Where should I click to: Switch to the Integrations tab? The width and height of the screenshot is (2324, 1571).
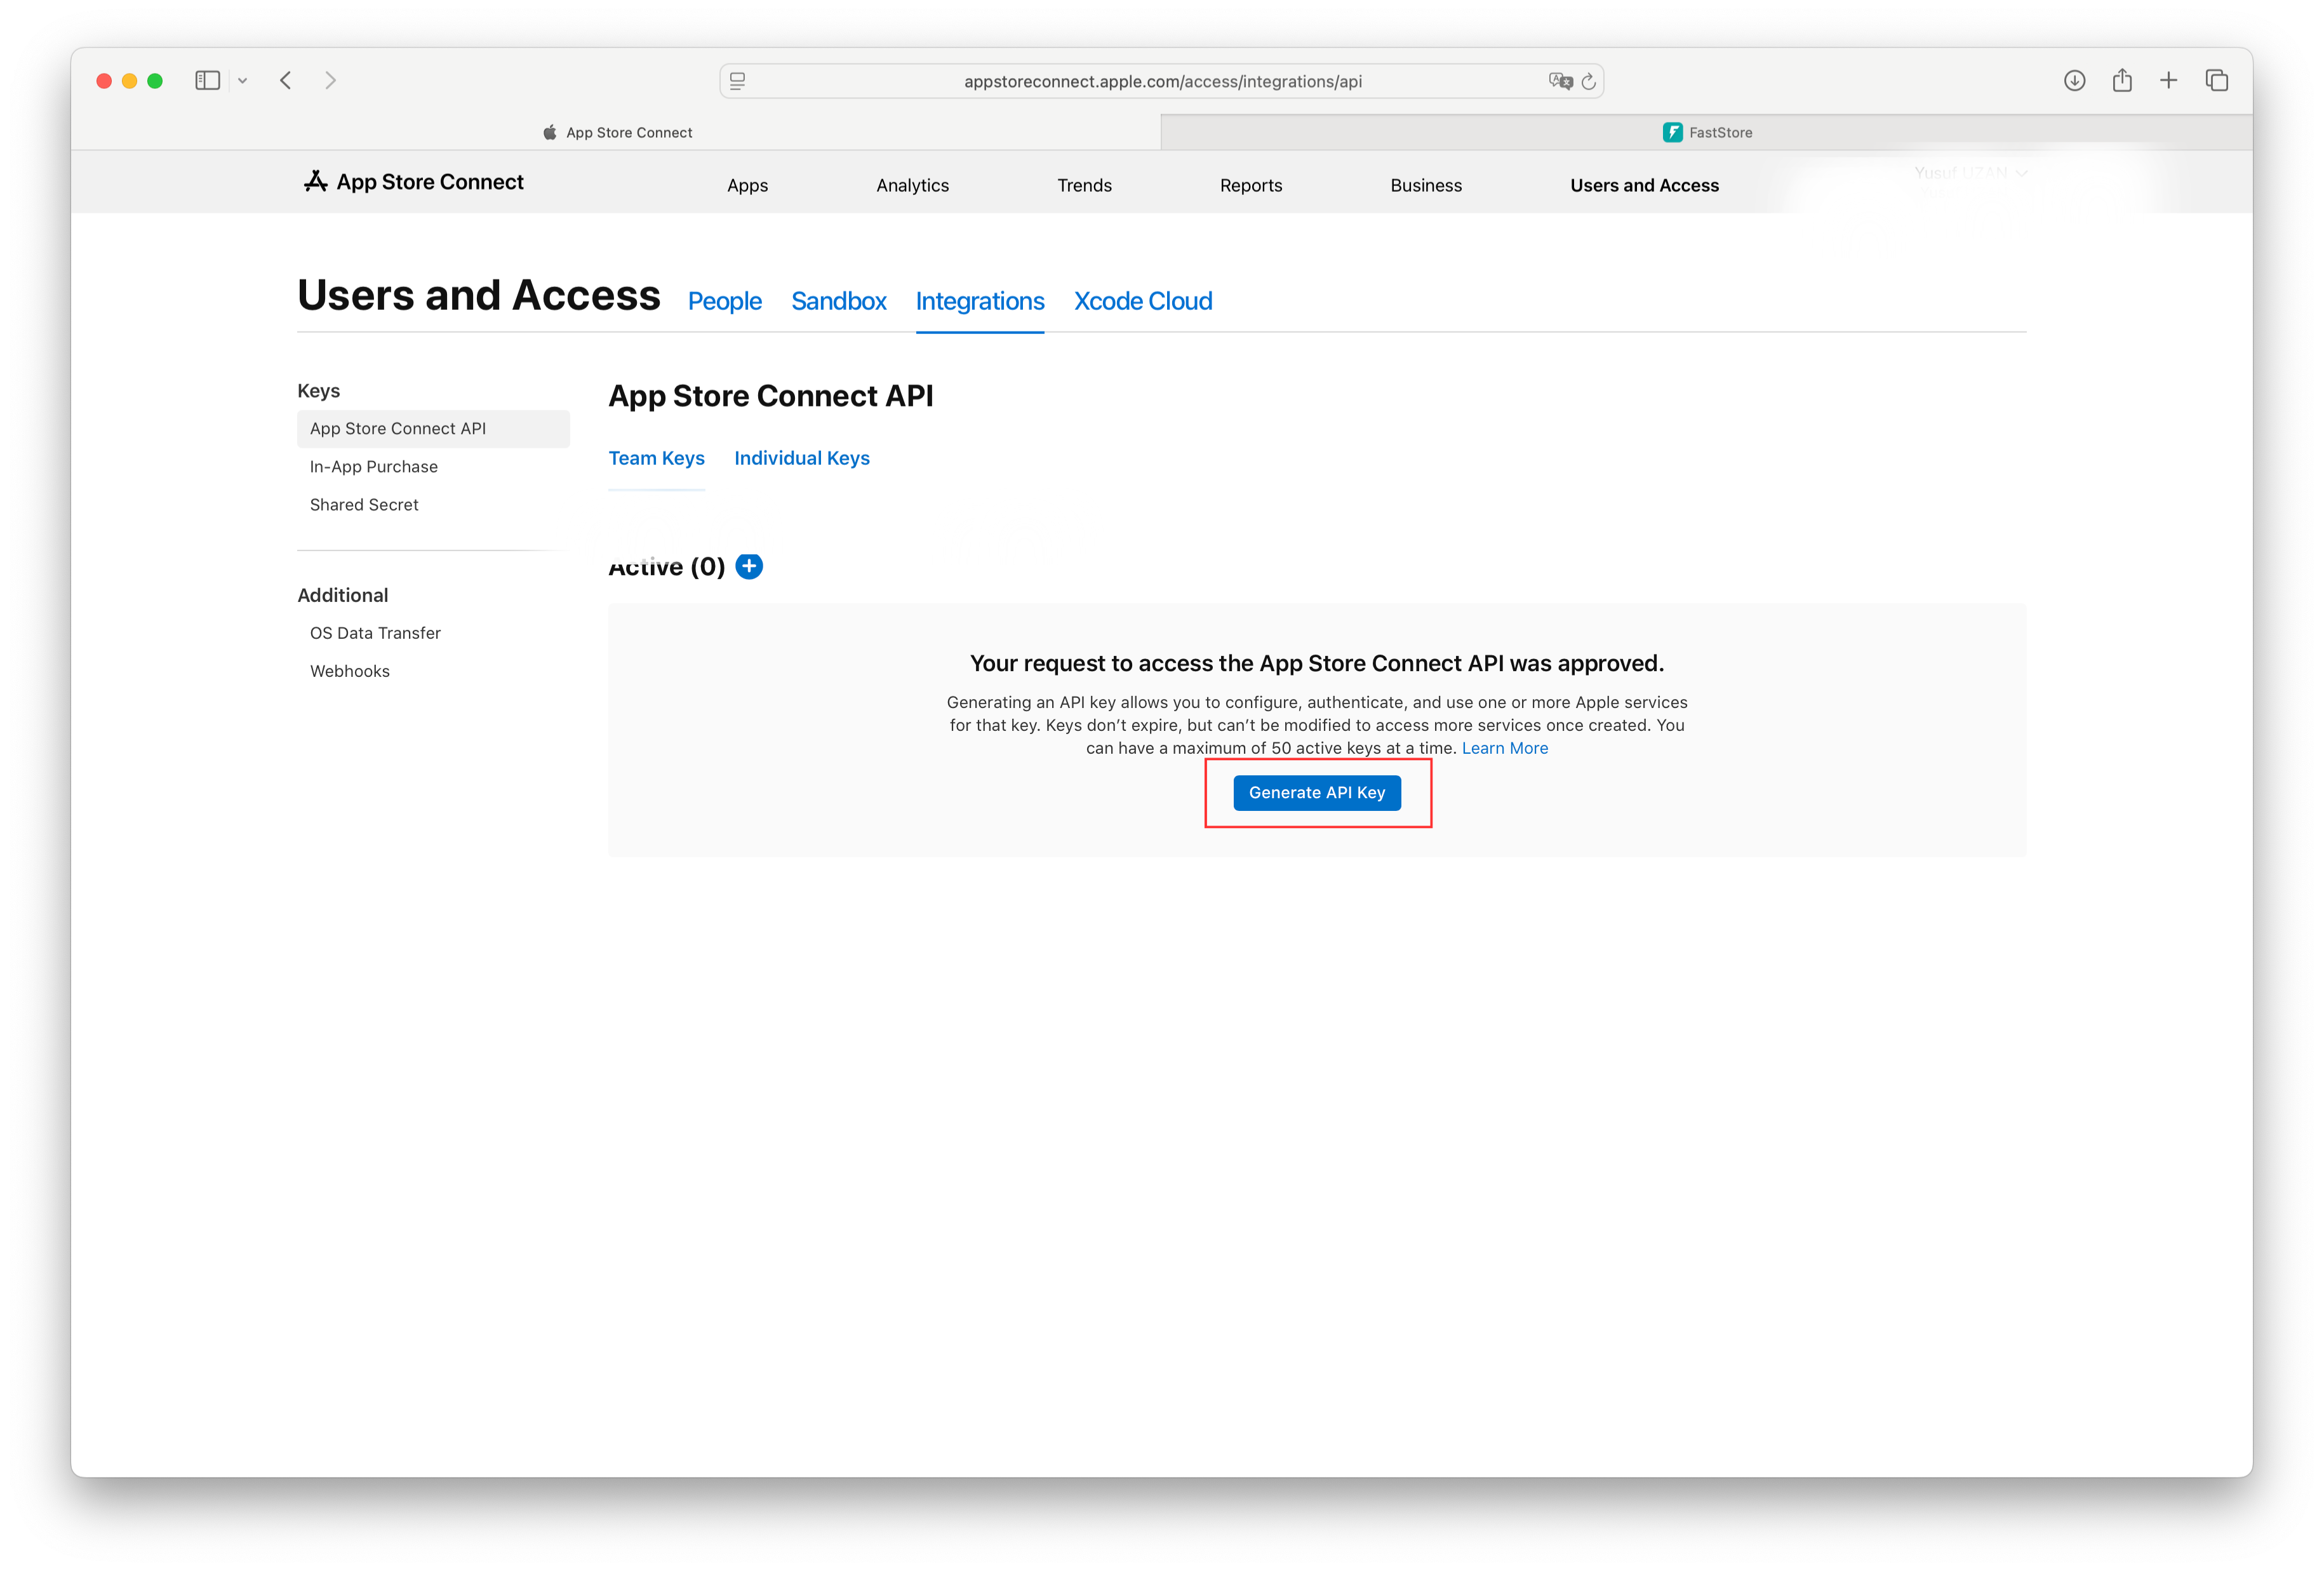pos(980,301)
